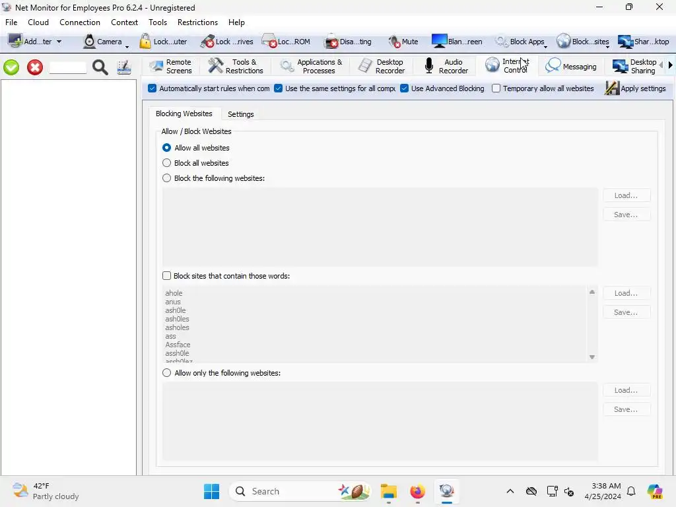Enable Temporary allow all websites

coord(496,88)
